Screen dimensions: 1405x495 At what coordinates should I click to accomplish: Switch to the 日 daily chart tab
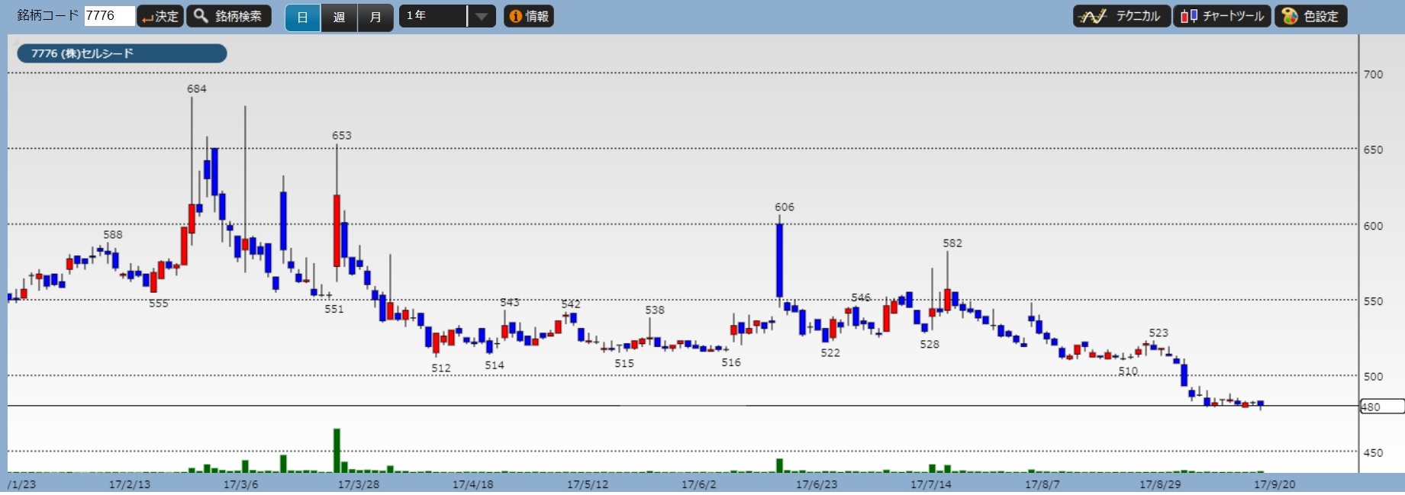(303, 17)
